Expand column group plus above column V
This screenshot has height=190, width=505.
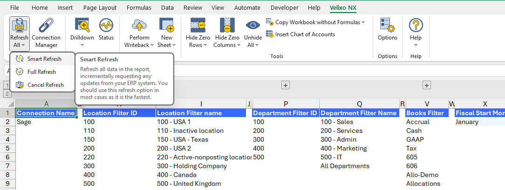426,85
